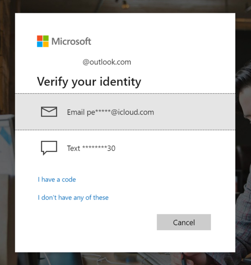The height and width of the screenshot is (265, 251).
Task: Open the 'I have a code' link
Action: pyautogui.click(x=57, y=179)
